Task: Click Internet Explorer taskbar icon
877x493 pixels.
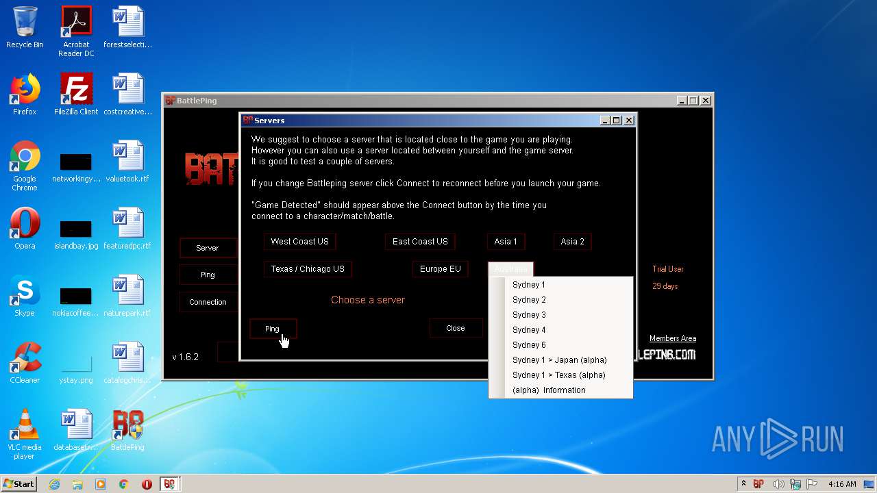Action: (x=54, y=484)
